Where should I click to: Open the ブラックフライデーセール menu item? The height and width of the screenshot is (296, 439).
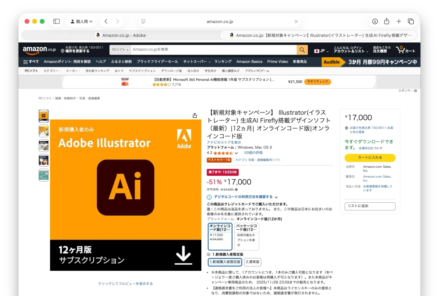(157, 62)
